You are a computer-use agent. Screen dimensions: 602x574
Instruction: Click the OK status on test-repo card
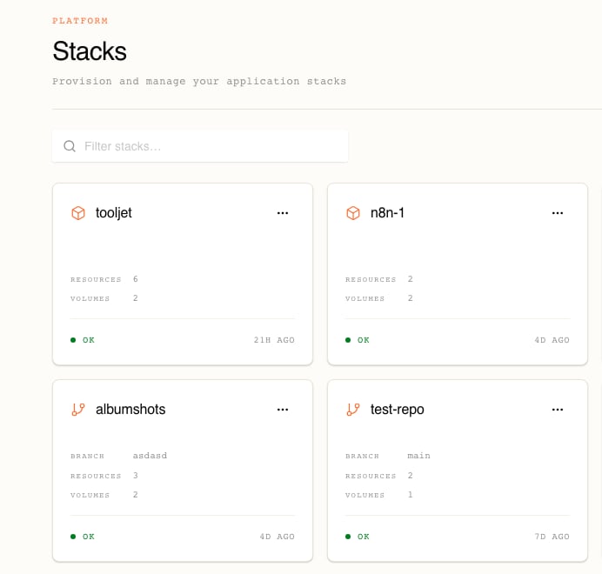364,537
